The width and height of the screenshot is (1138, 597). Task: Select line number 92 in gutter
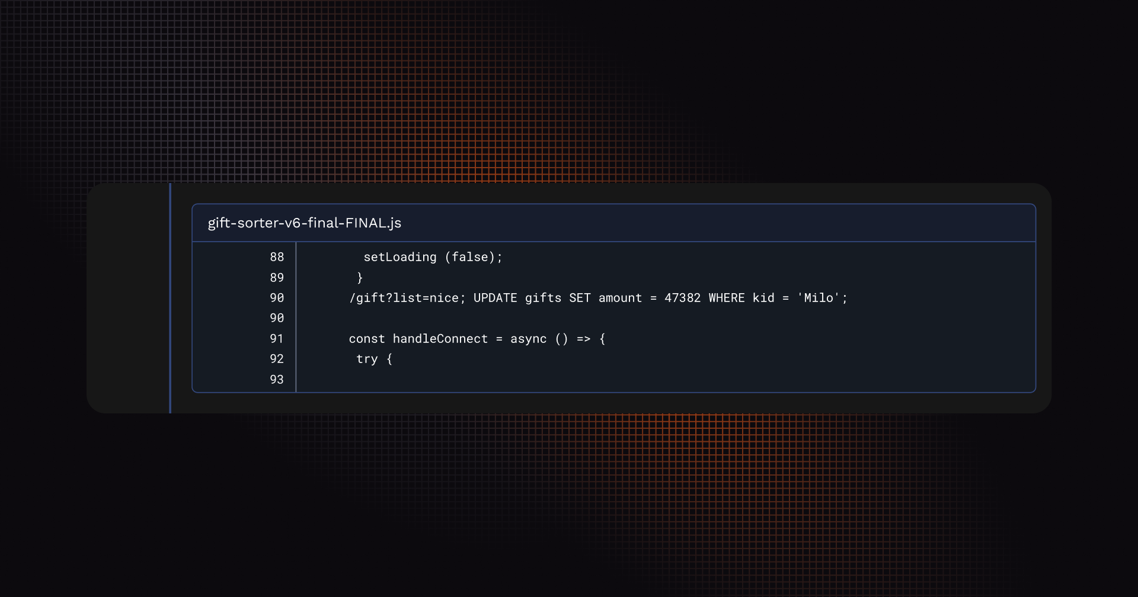coord(277,359)
